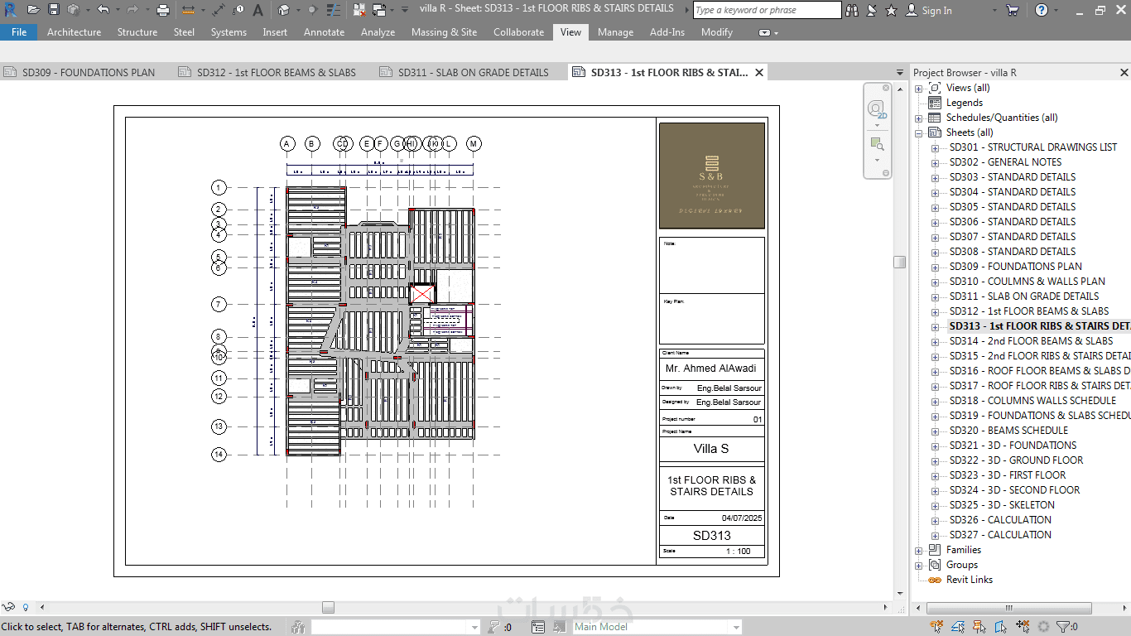This screenshot has height=636, width=1131.
Task: Open the Autodesk App Store cart icon
Action: [1012, 10]
